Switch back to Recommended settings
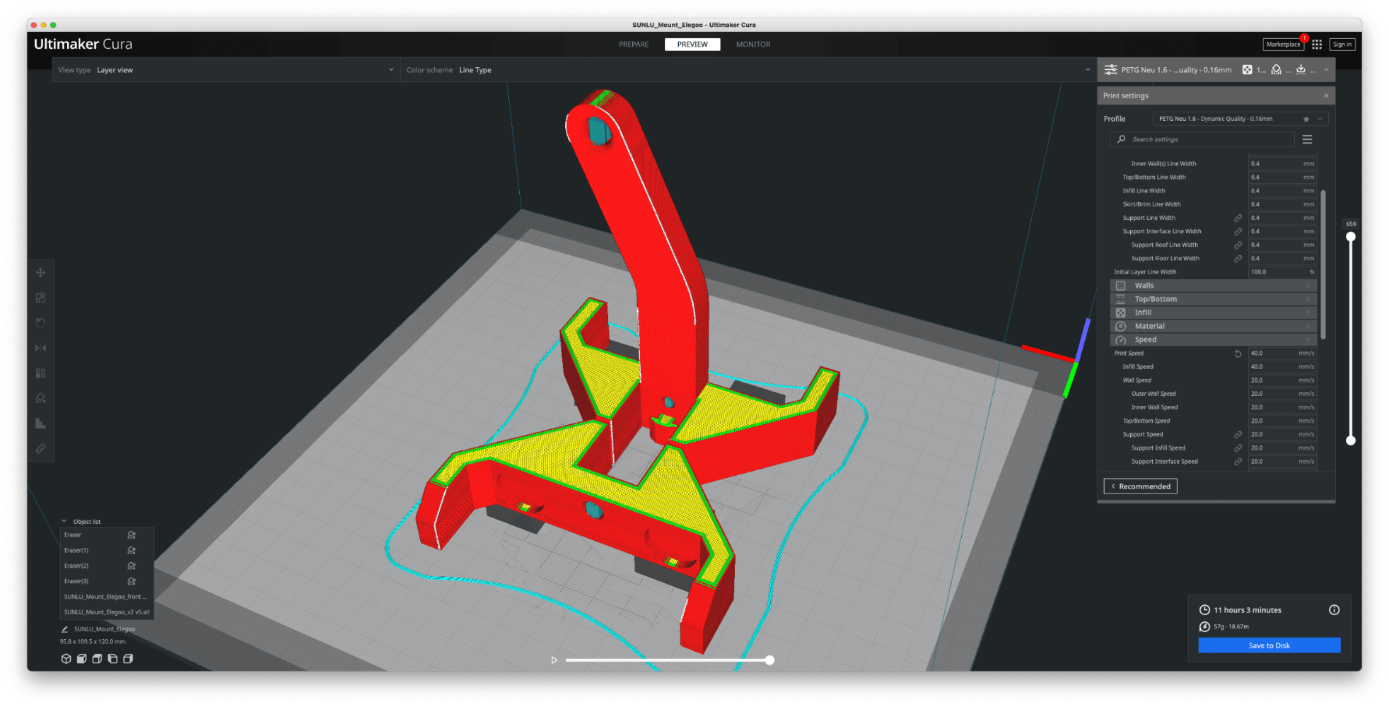Screen dimensions: 1389x707 [1141, 486]
